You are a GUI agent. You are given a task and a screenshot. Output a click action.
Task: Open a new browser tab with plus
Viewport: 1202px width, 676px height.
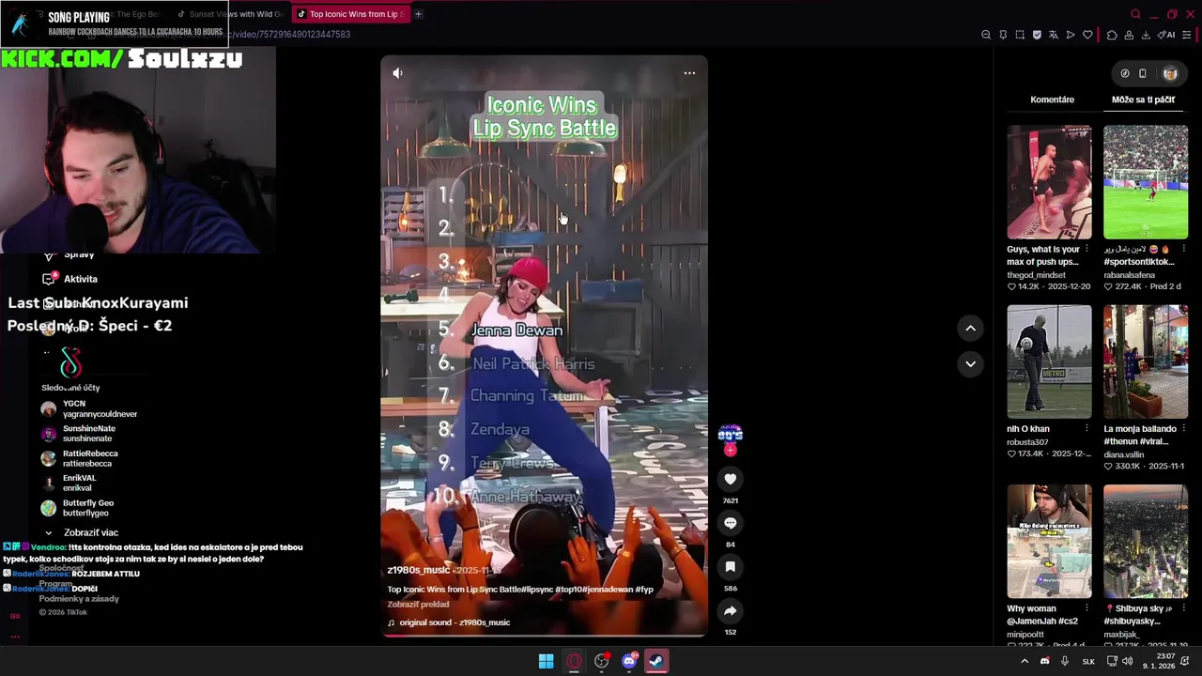418,14
